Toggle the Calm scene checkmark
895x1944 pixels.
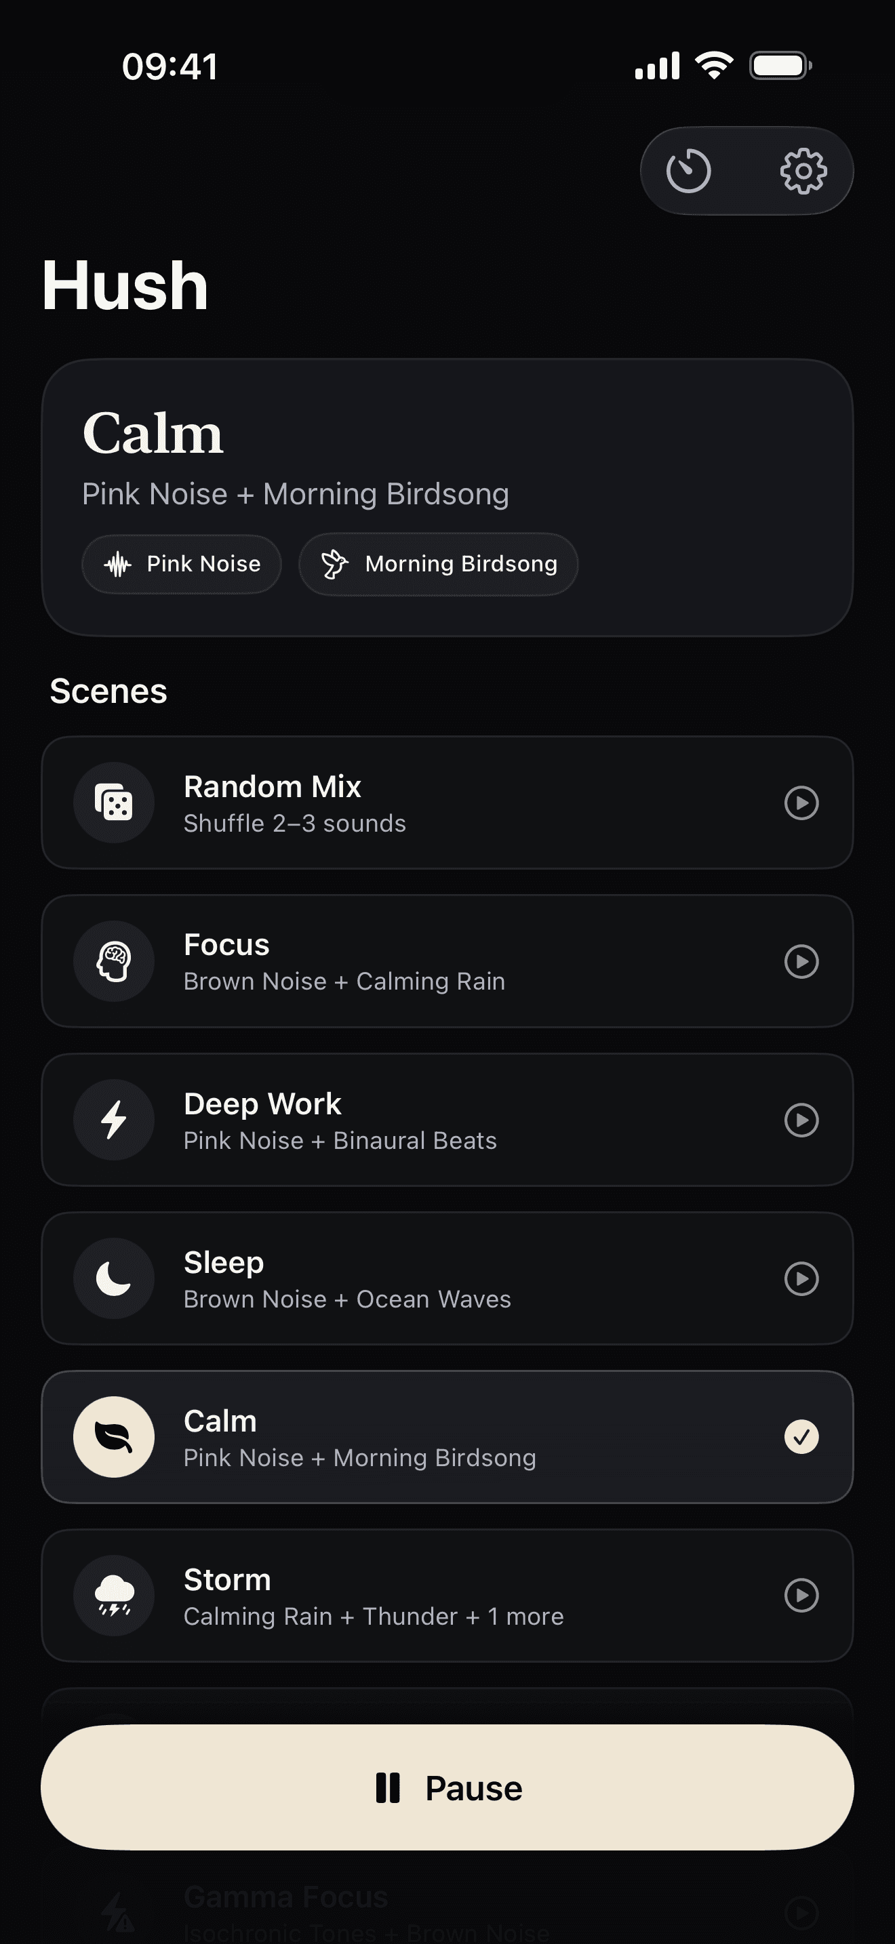click(801, 1437)
